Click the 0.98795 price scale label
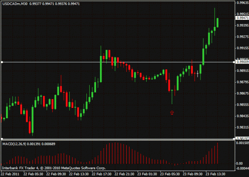Screen dimensions: 249x177 coord(243,82)
